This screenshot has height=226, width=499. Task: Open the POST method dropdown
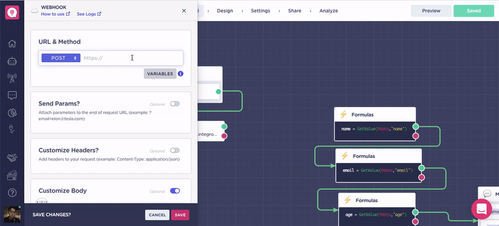click(61, 58)
